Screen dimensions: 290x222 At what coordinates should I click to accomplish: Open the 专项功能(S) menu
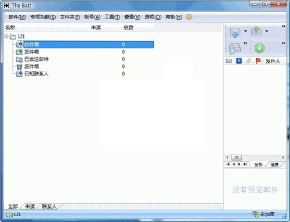click(x=43, y=17)
